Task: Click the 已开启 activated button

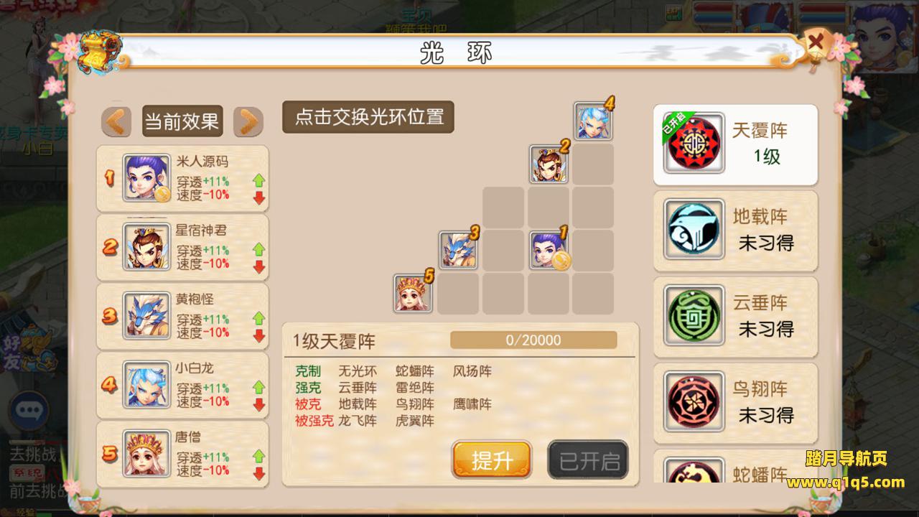Action: pyautogui.click(x=589, y=460)
